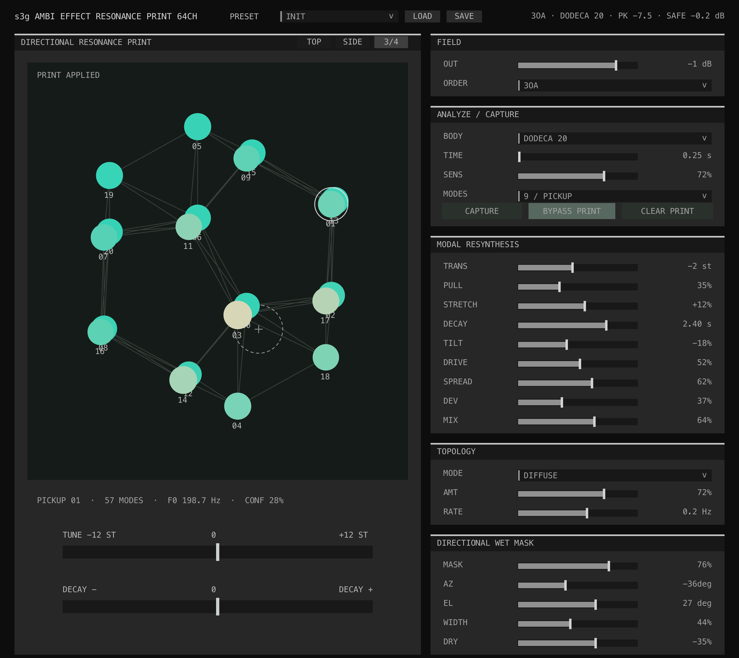Select pickup node 05 in the resonance view
The width and height of the screenshot is (739, 658).
[197, 127]
